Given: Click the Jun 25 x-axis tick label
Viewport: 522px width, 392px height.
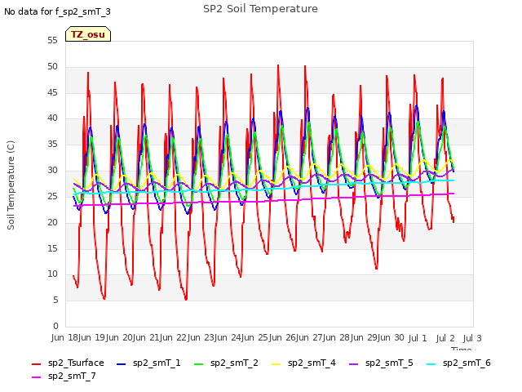Looking at the screenshot, I should [x=255, y=338].
